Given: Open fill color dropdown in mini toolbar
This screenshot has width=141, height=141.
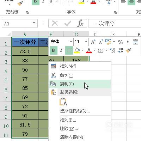Looking at the screenshot, I should tap(82, 50).
